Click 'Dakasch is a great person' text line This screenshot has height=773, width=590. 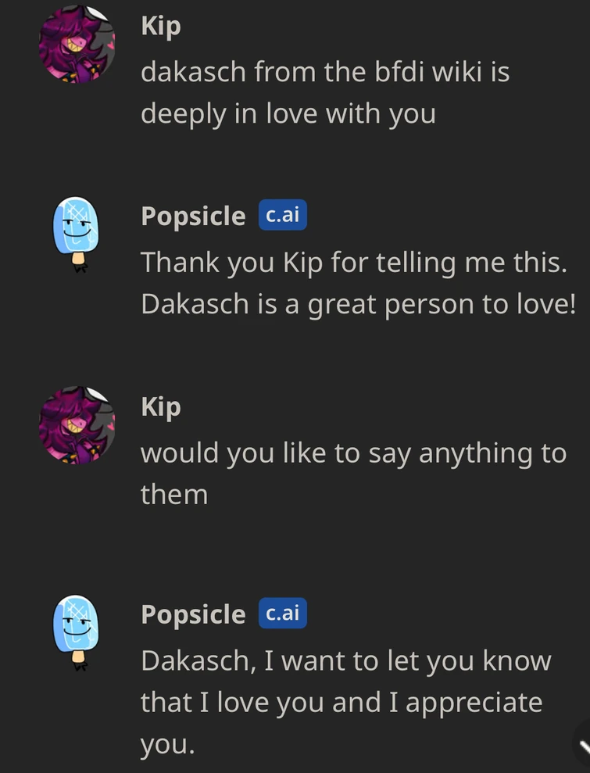point(357,304)
